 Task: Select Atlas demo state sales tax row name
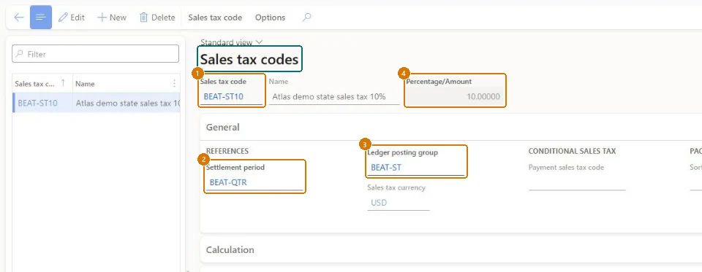tap(127, 103)
